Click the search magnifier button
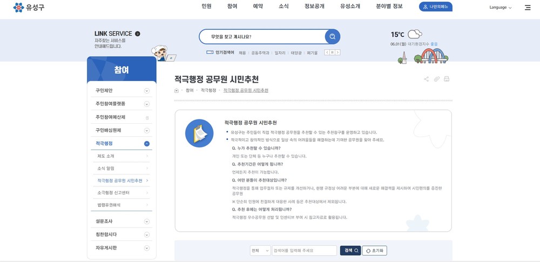This screenshot has width=540, height=262. pyautogui.click(x=332, y=37)
